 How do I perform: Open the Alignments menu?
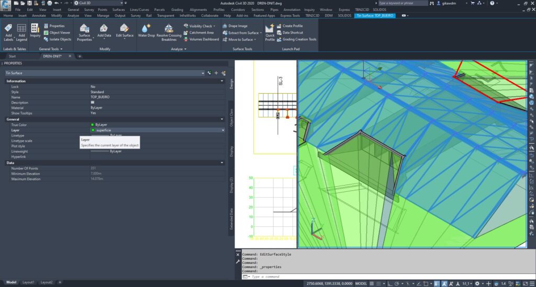click(x=198, y=10)
